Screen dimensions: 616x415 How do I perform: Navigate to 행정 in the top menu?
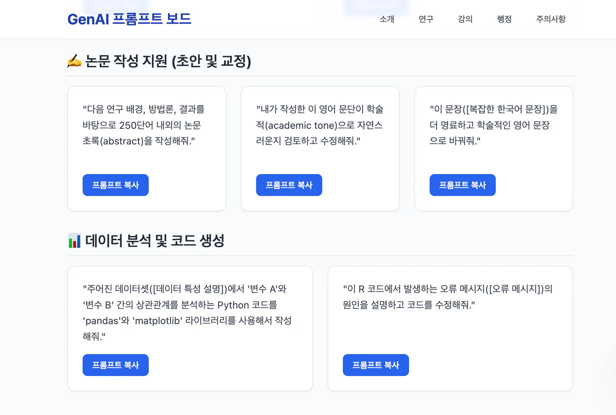[x=504, y=19]
